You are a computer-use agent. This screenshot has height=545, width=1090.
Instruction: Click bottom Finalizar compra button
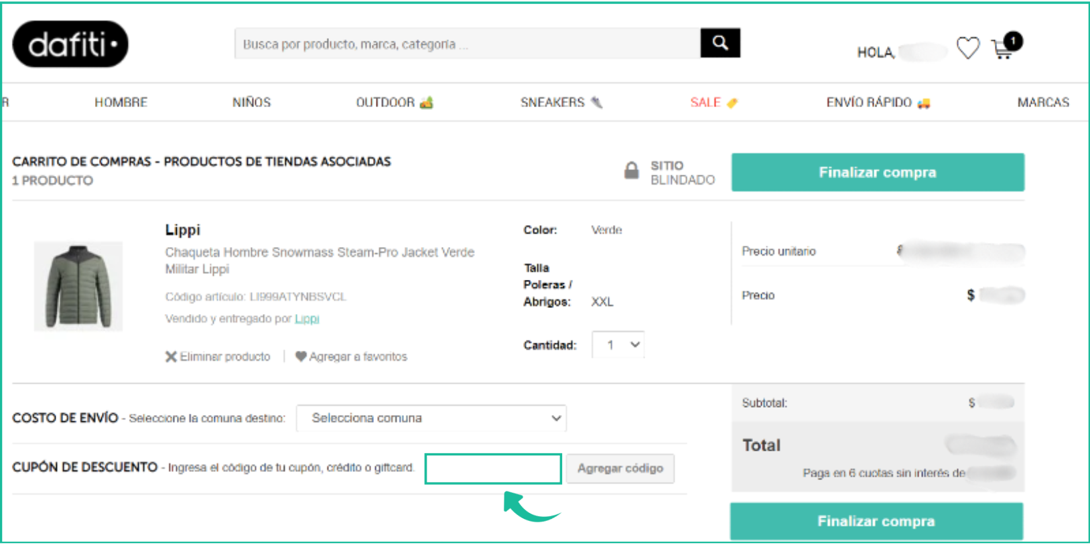[876, 521]
